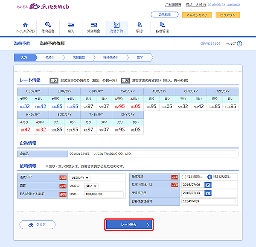Click the screen ID GFWD12103

pos(210,44)
